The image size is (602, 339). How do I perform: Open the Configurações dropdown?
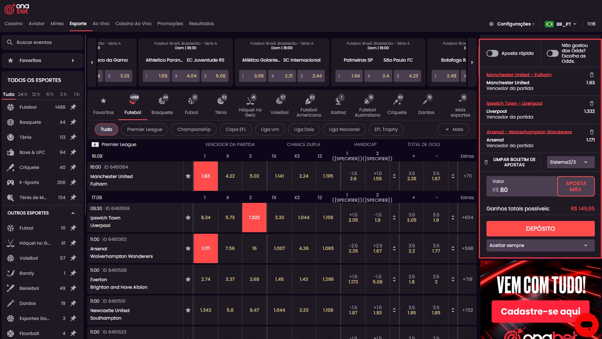(x=512, y=24)
